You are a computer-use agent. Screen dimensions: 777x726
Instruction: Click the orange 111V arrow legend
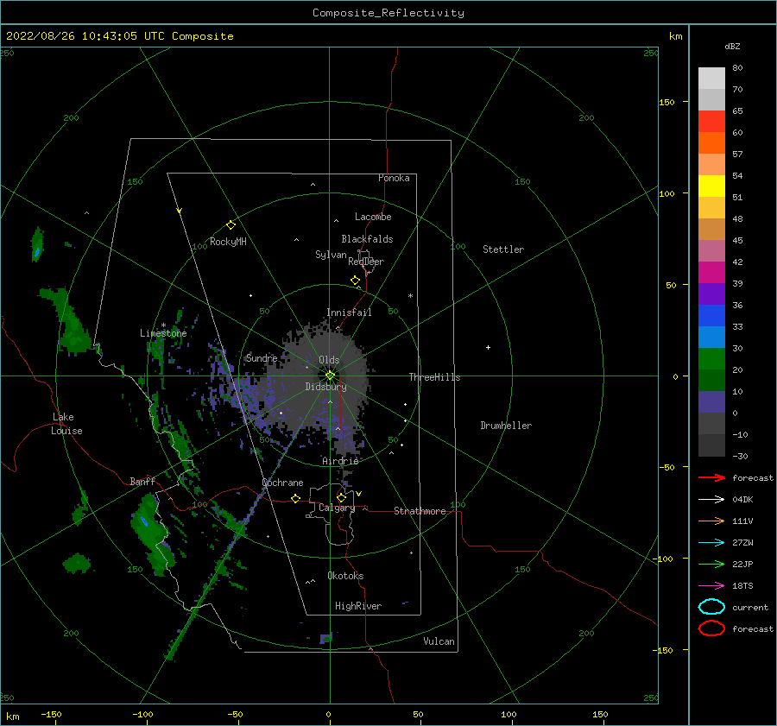pyautogui.click(x=711, y=521)
